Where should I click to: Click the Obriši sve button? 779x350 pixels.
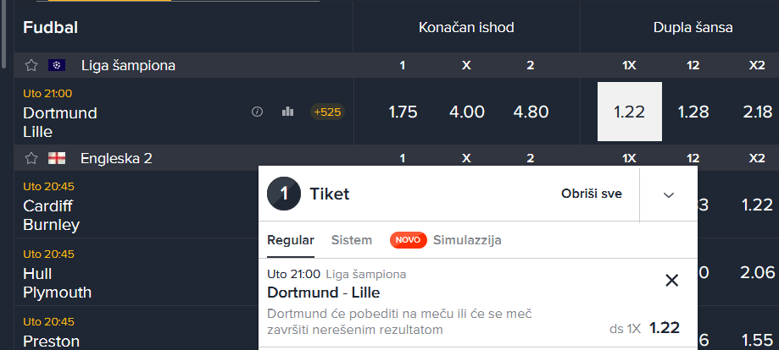591,194
